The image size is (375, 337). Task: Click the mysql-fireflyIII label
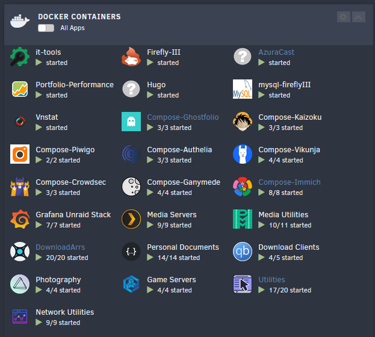[x=284, y=85]
